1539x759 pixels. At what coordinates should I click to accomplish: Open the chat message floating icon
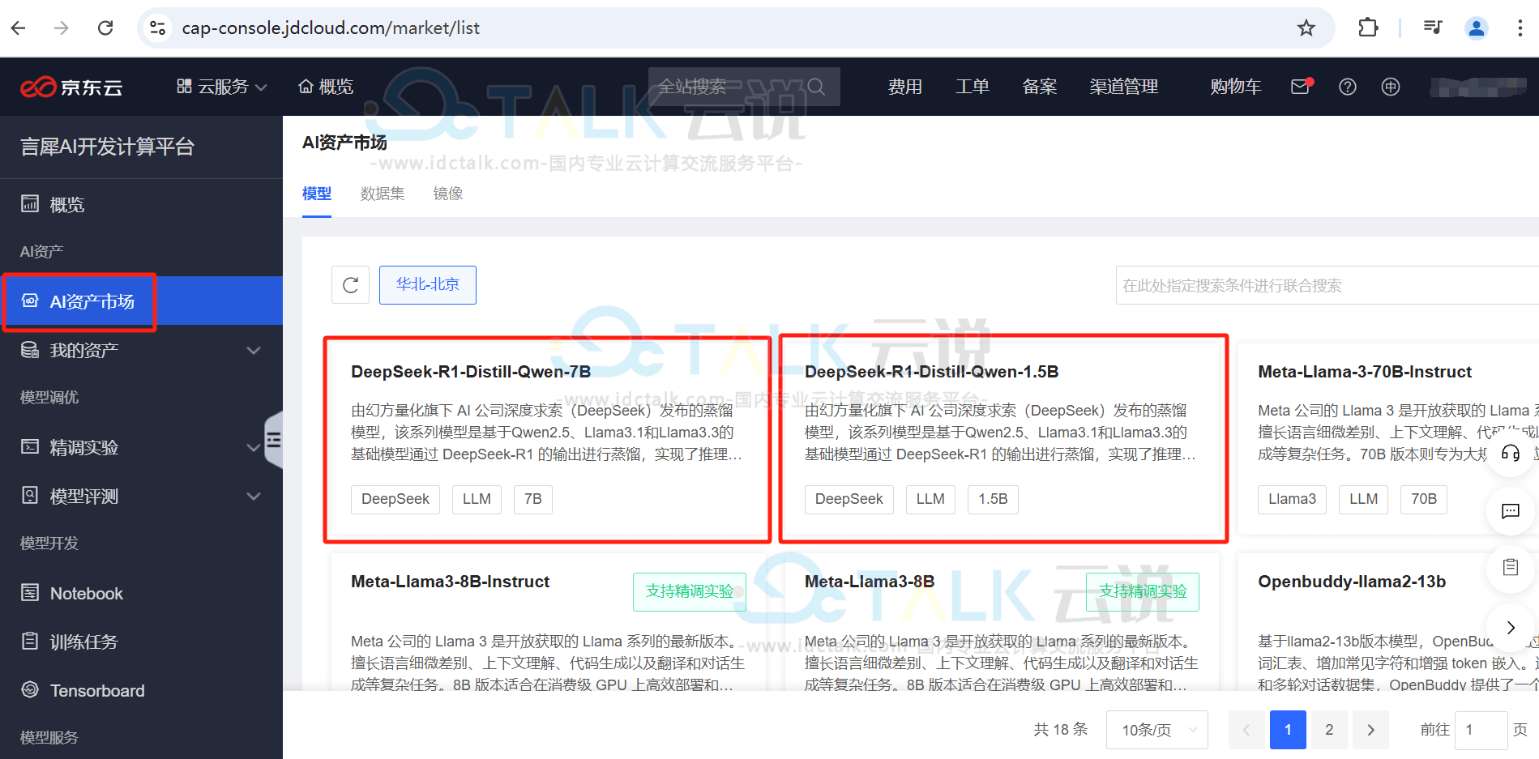1511,511
